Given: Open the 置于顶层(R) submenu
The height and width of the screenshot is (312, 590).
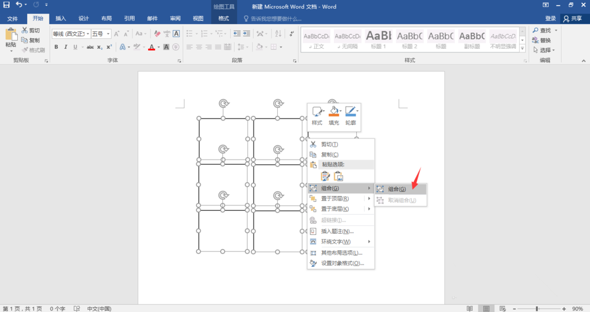Looking at the screenshot, I should (x=341, y=198).
